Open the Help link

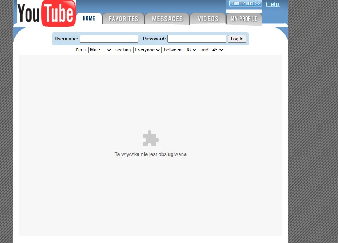click(272, 5)
